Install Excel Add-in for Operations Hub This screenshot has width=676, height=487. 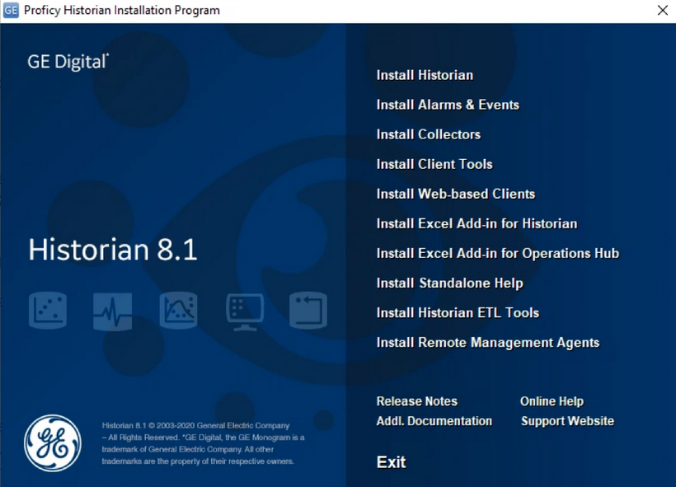[497, 253]
